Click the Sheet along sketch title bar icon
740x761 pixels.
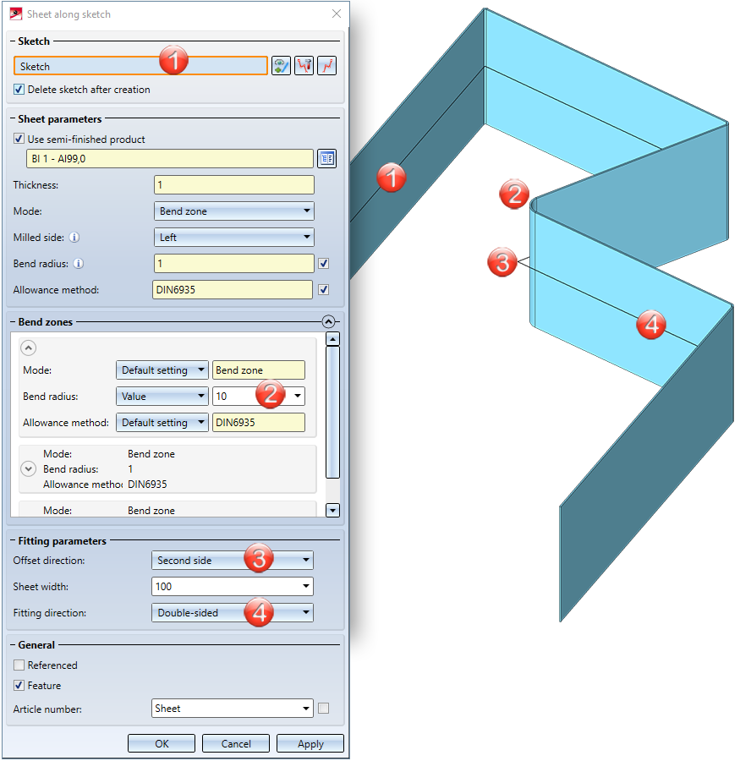pos(16,14)
